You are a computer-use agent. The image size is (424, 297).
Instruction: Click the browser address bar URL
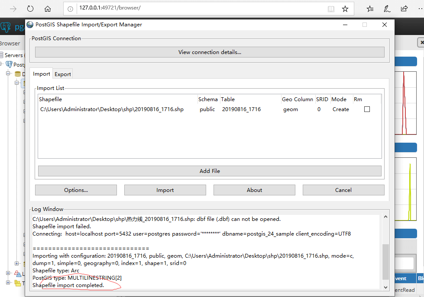(110, 8)
